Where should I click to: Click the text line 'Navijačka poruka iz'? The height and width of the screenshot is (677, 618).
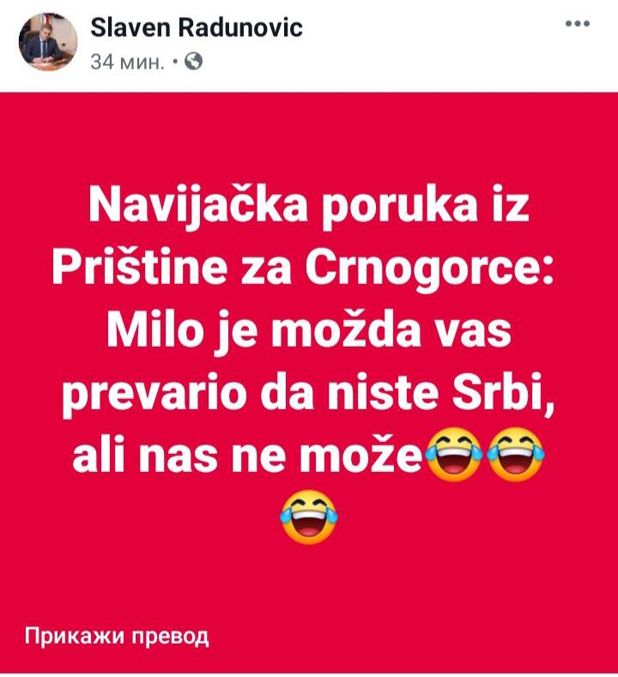[x=309, y=206]
